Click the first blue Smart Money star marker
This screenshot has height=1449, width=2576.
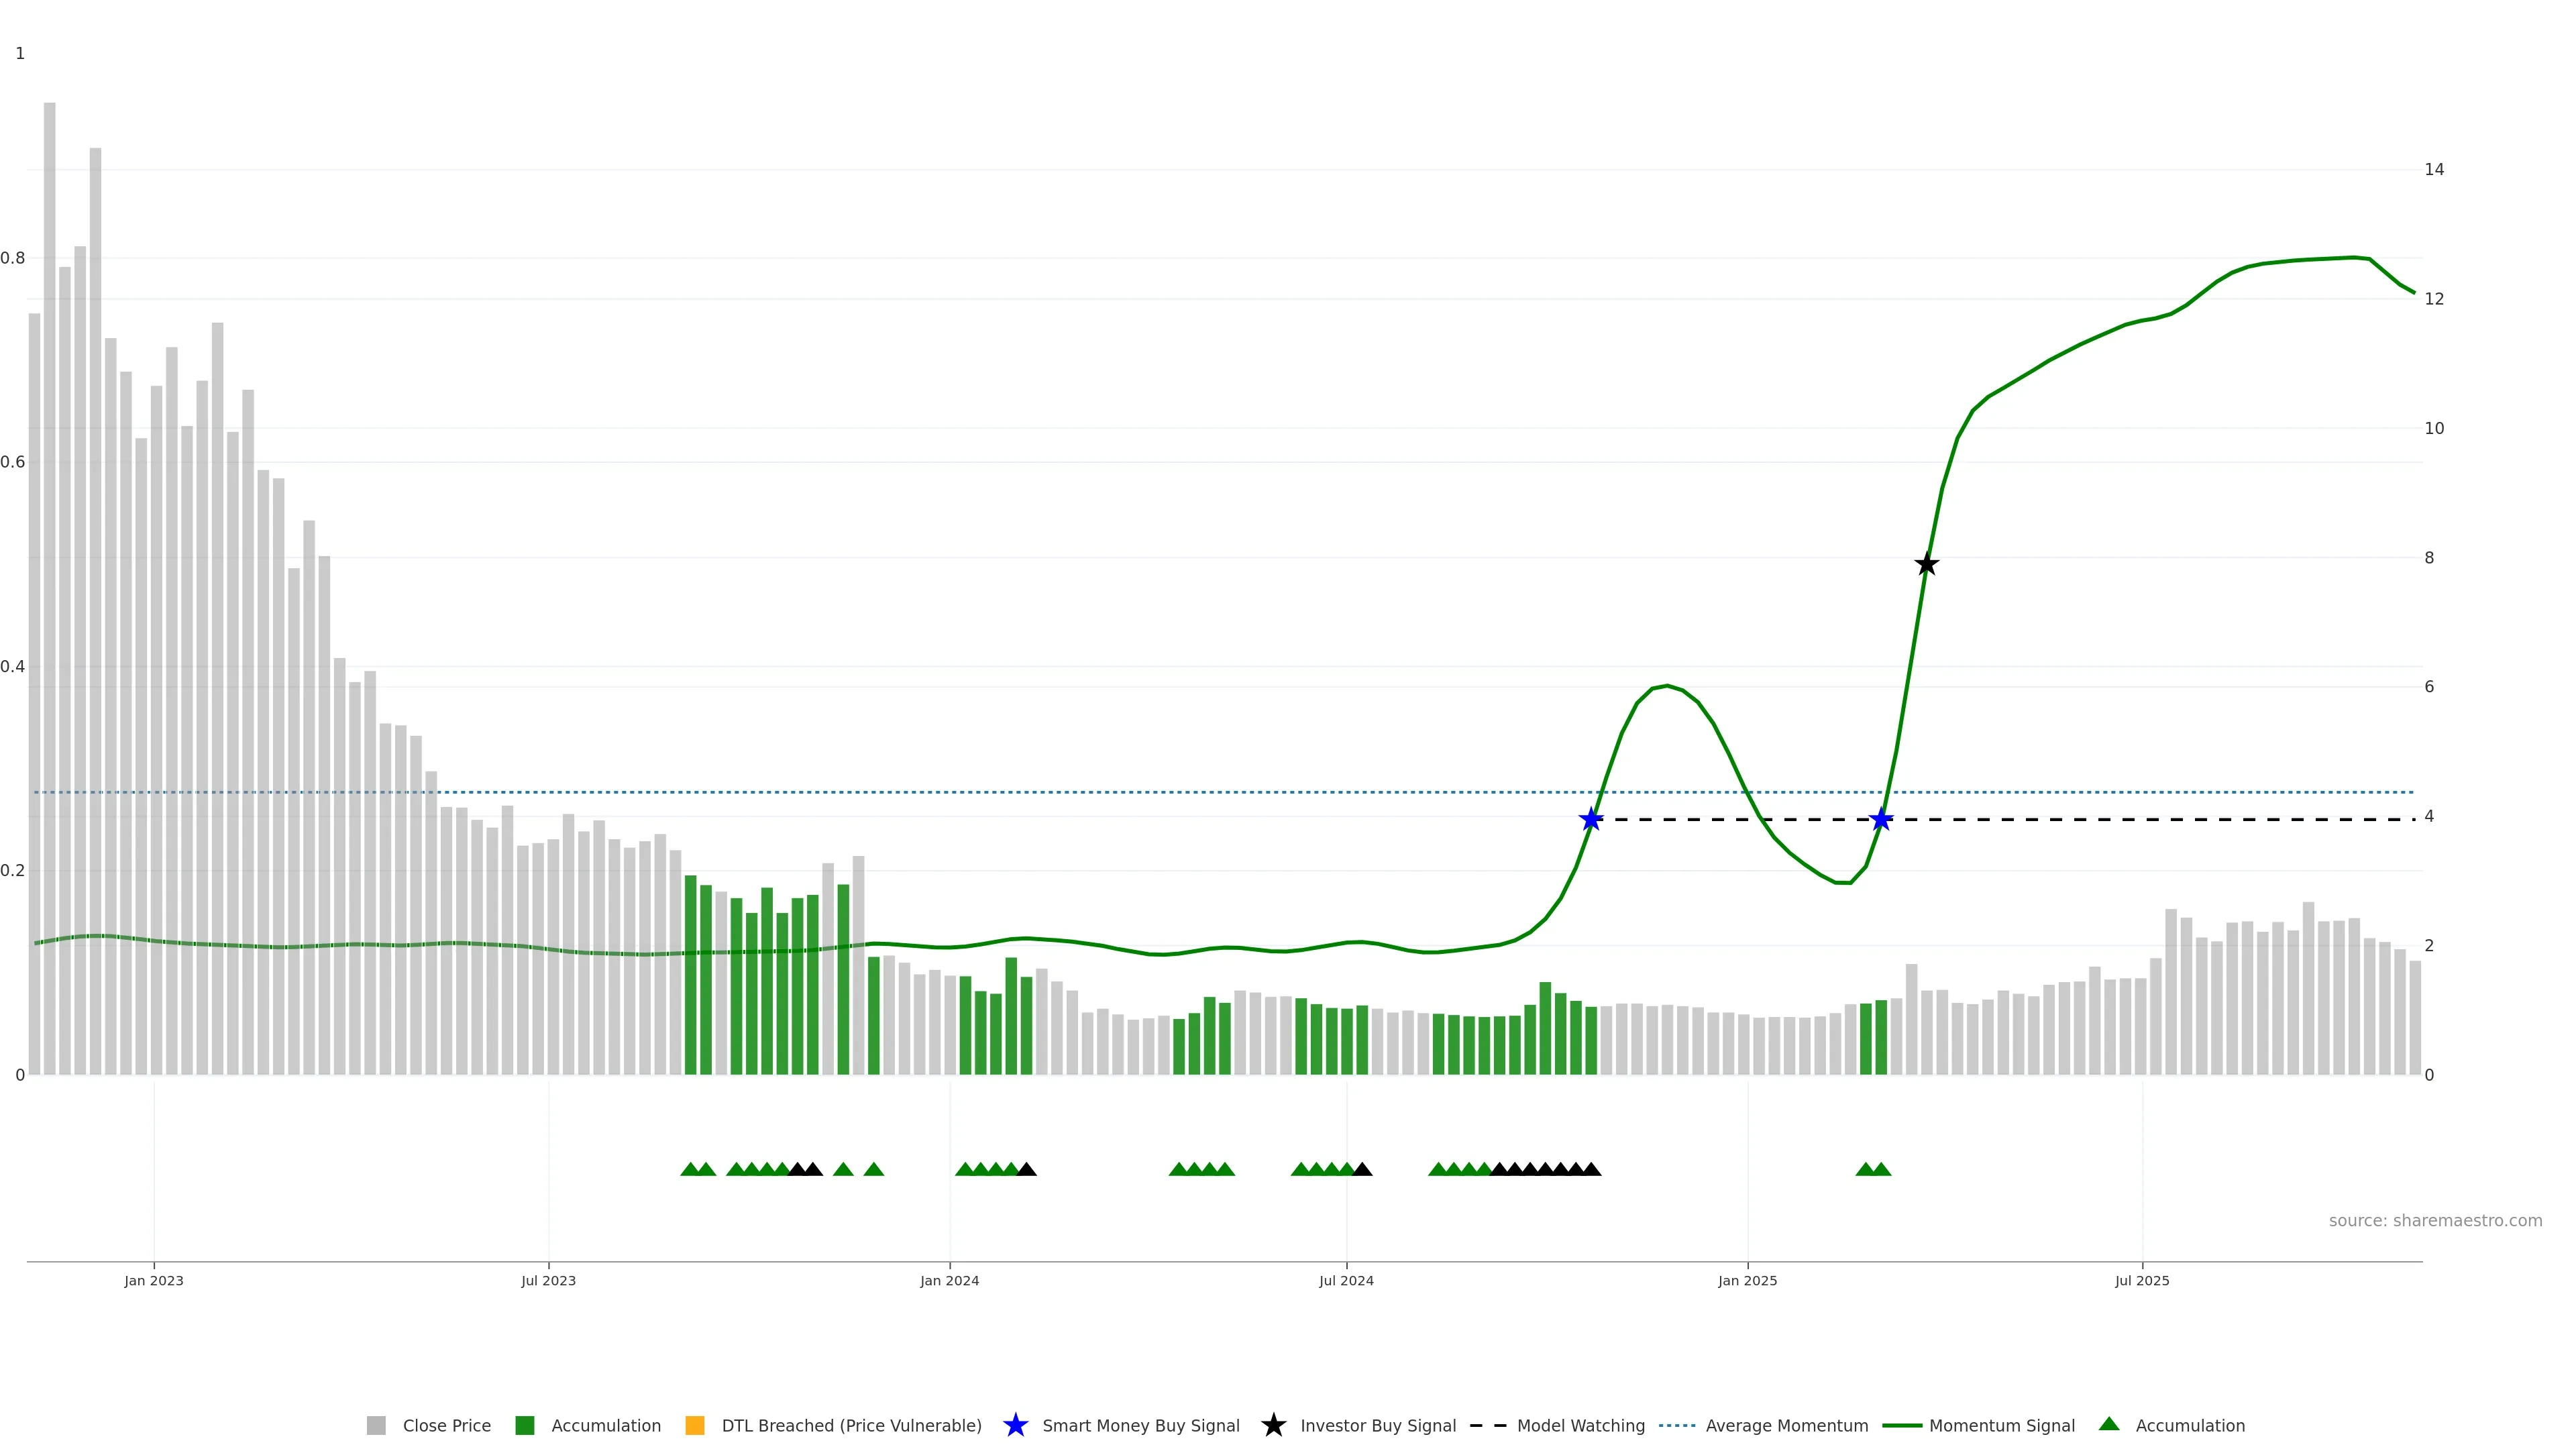pos(1591,820)
